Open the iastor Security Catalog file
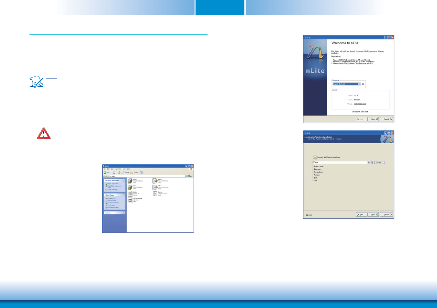The image size is (437, 308). pyautogui.click(x=135, y=187)
